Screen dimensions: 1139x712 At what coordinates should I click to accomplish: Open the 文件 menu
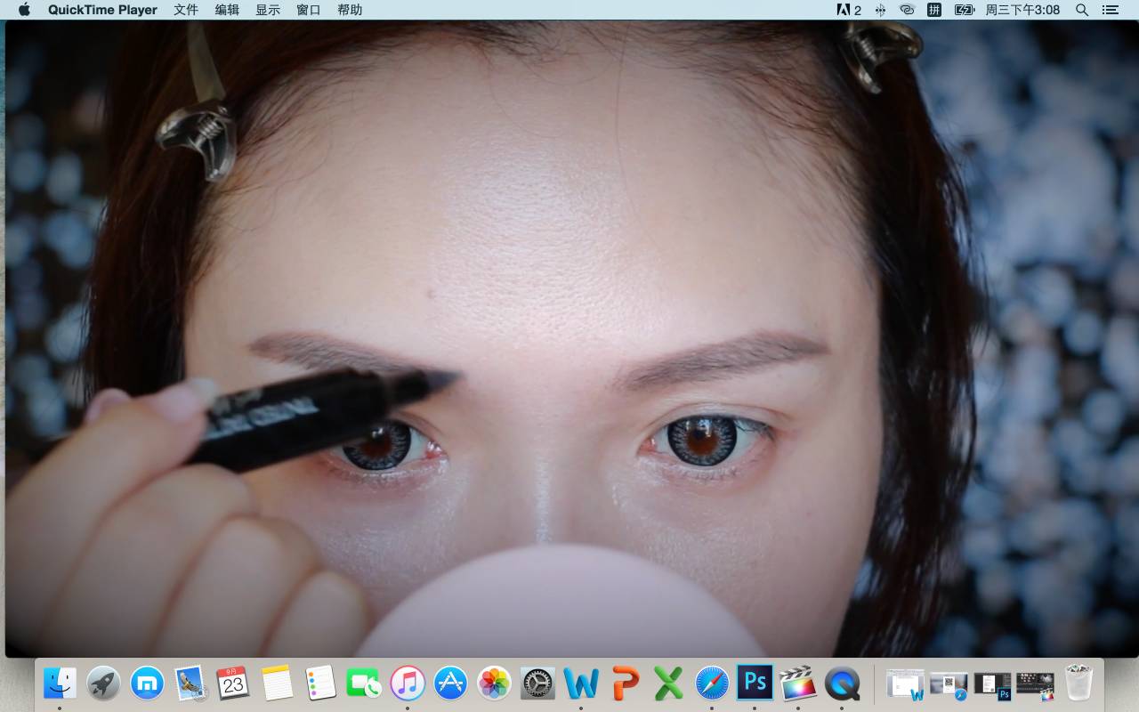186,10
